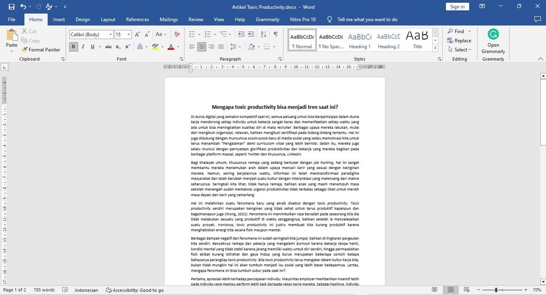Undo the last action

tap(23, 7)
